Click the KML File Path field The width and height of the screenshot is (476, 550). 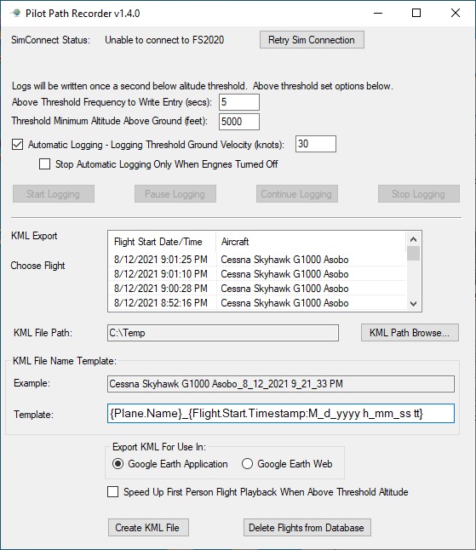(223, 333)
